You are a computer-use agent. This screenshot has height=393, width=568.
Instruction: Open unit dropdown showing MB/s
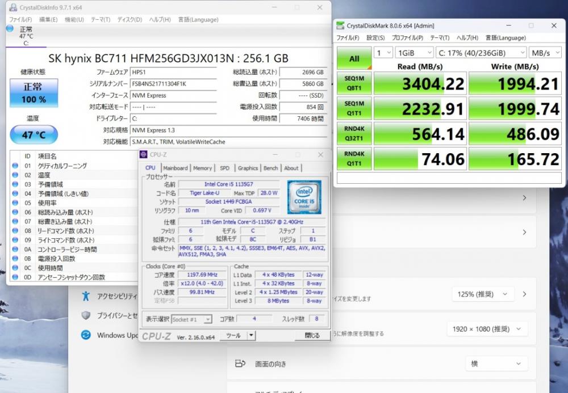click(x=545, y=53)
